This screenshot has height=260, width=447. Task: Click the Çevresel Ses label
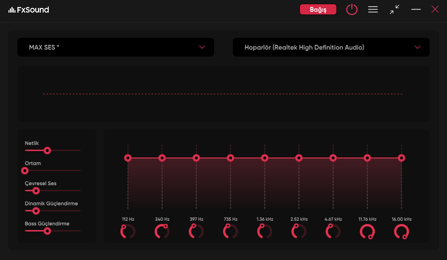coord(40,183)
